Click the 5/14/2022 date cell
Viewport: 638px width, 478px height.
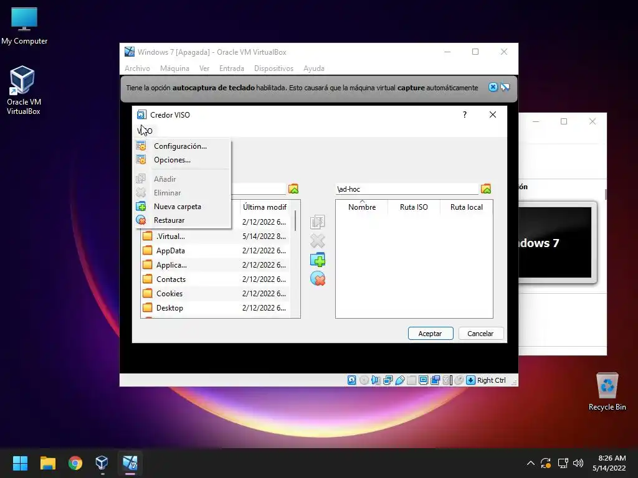264,236
